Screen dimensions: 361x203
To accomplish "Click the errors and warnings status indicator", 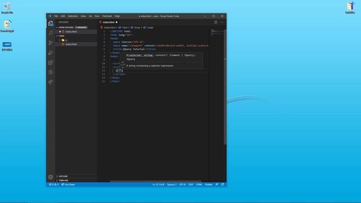I will pyautogui.click(x=54, y=184).
